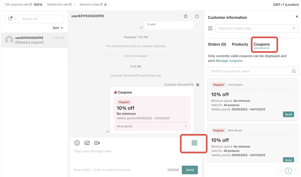End the chat using the power icon

pos(197,16)
